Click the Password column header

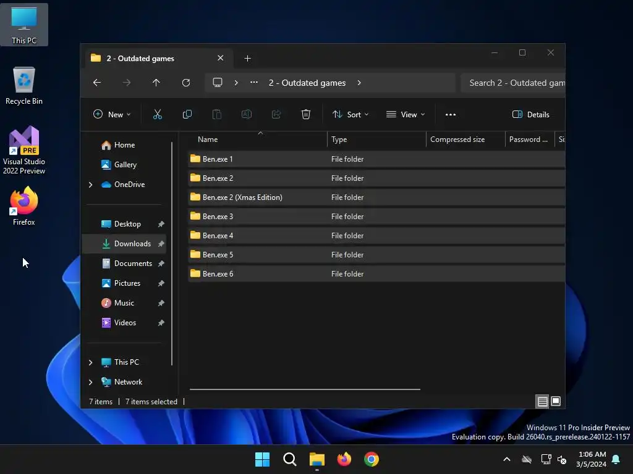(530, 139)
